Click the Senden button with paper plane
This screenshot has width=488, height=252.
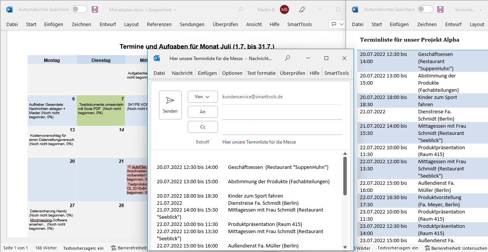[x=170, y=105]
